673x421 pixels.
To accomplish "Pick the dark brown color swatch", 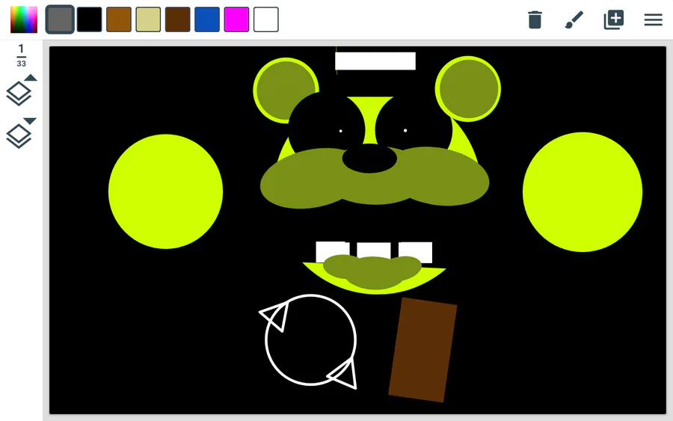I will click(x=178, y=19).
